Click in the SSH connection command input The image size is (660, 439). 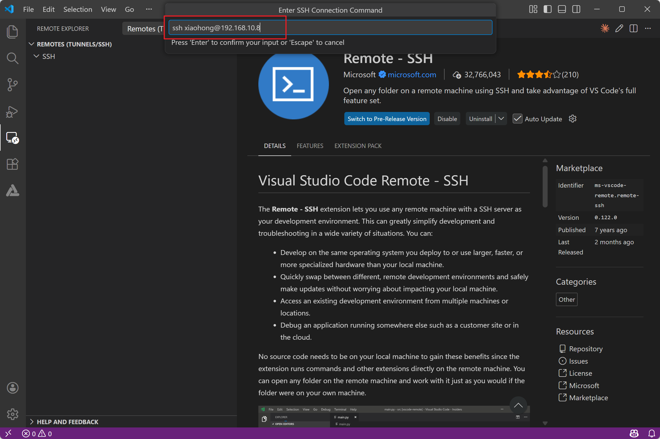[330, 28]
